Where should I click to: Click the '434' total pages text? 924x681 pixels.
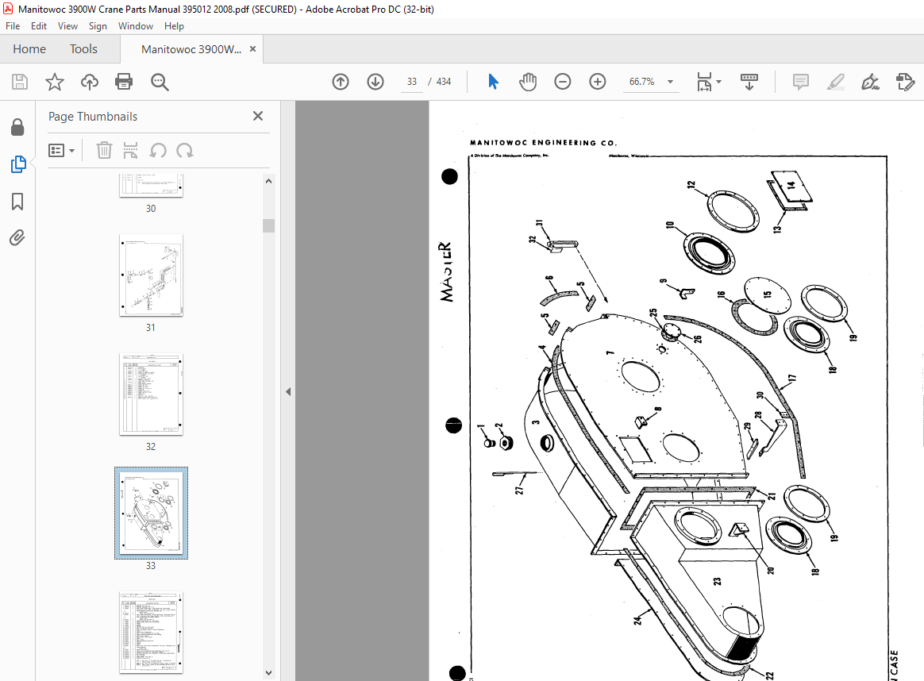(444, 82)
